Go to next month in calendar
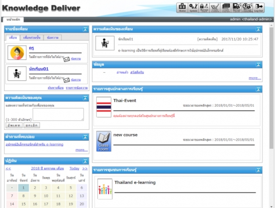275x208 pixels. click(x=85, y=169)
